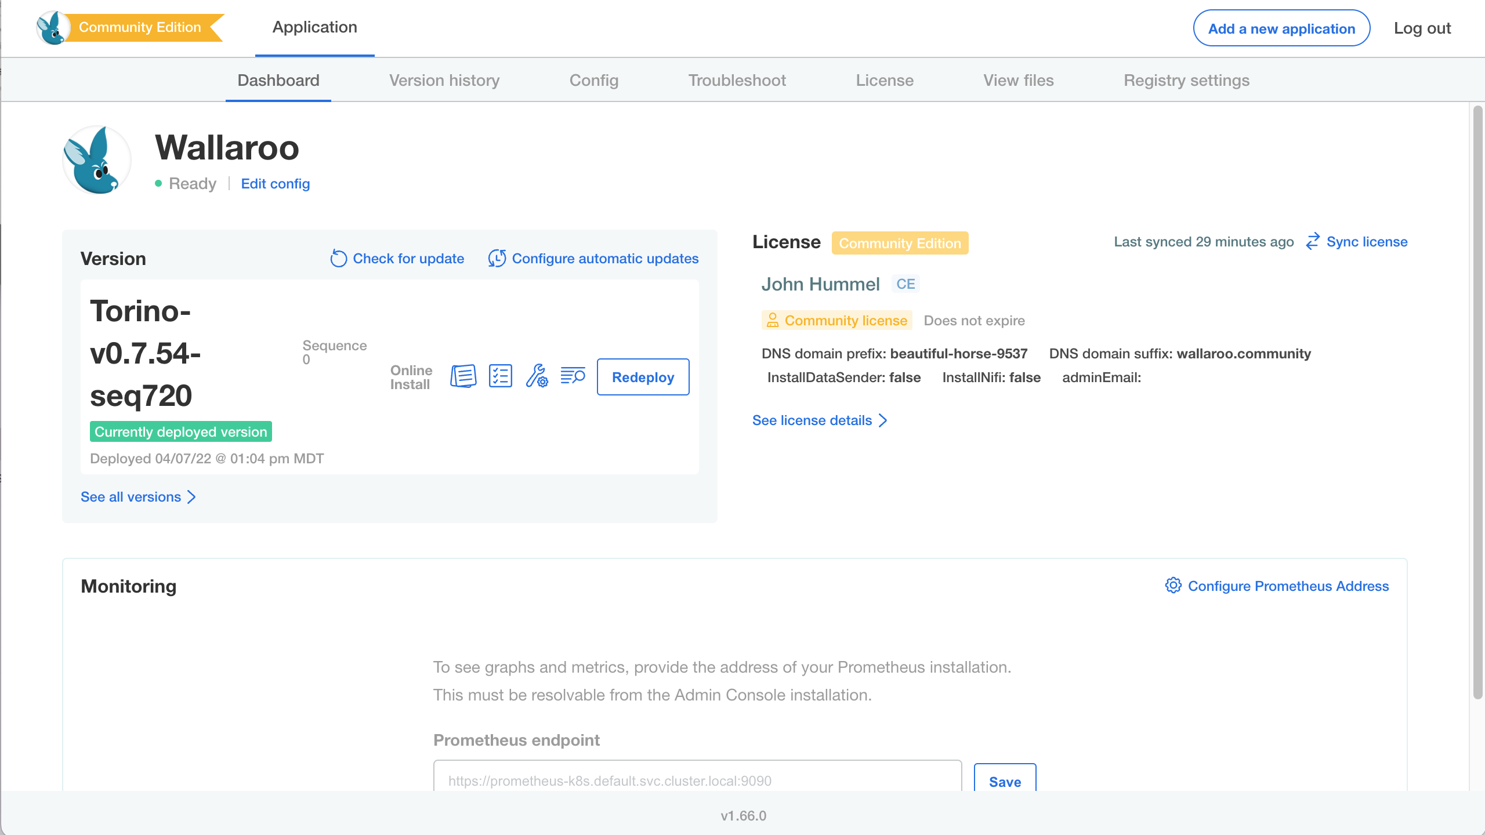Image resolution: width=1485 pixels, height=835 pixels.
Task: Open the Registry settings tab
Action: click(x=1186, y=81)
